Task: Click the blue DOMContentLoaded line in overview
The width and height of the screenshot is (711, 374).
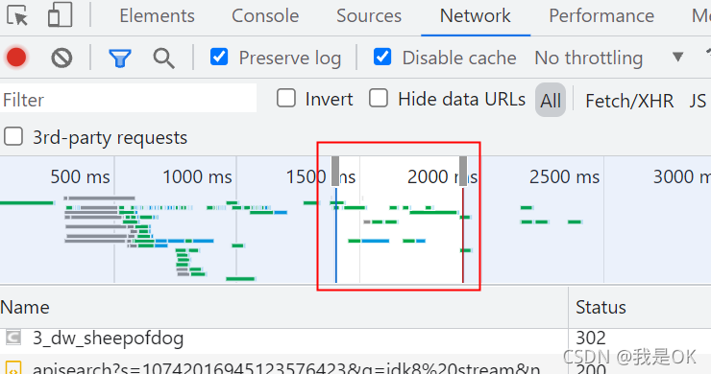Action: tap(336, 236)
